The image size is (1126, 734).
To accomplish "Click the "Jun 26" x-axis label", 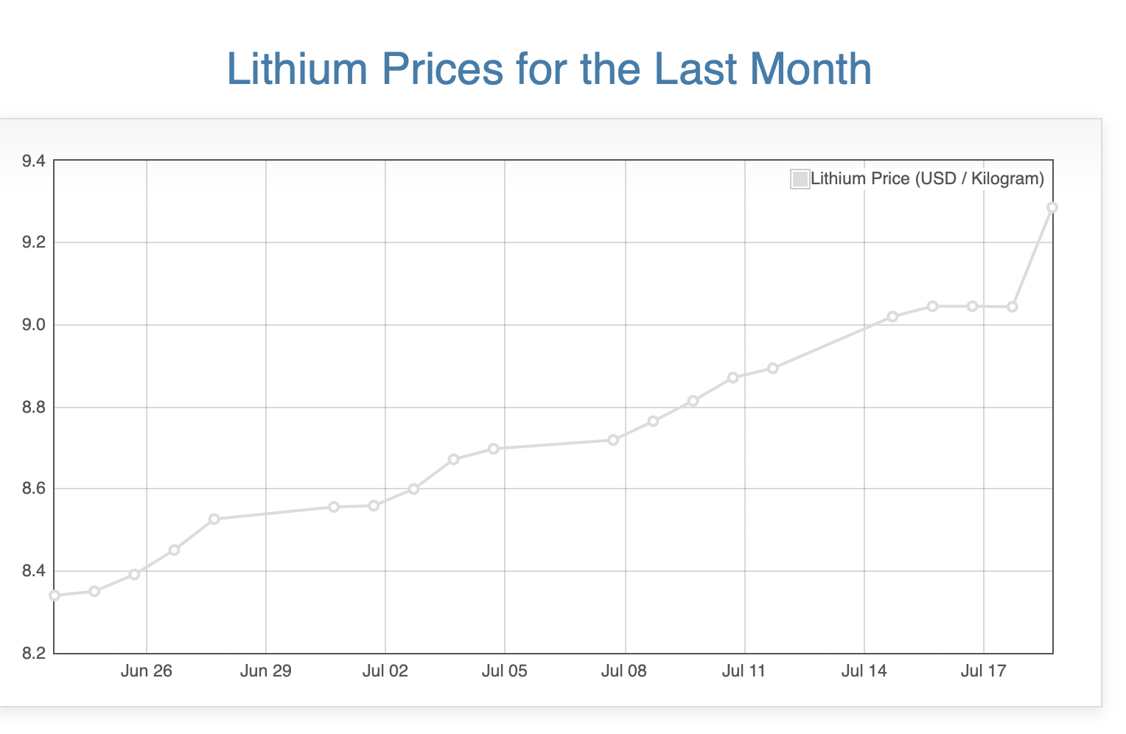I will (x=146, y=671).
